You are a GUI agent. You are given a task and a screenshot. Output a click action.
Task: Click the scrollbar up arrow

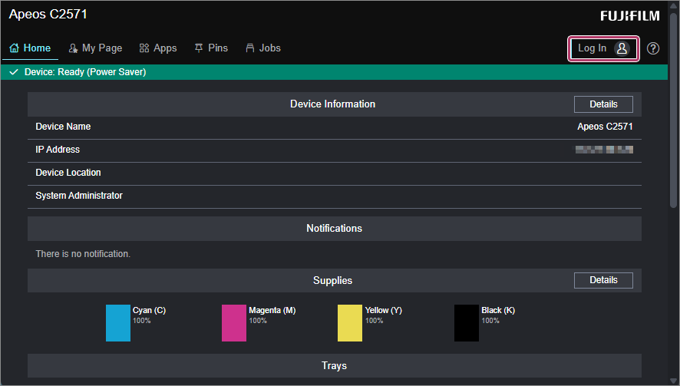(673, 5)
